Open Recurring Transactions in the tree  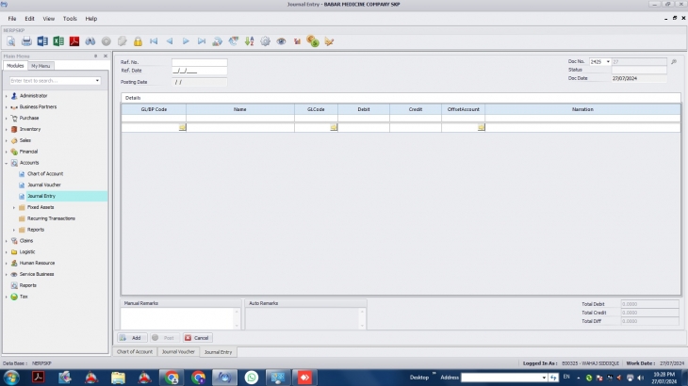[51, 218]
